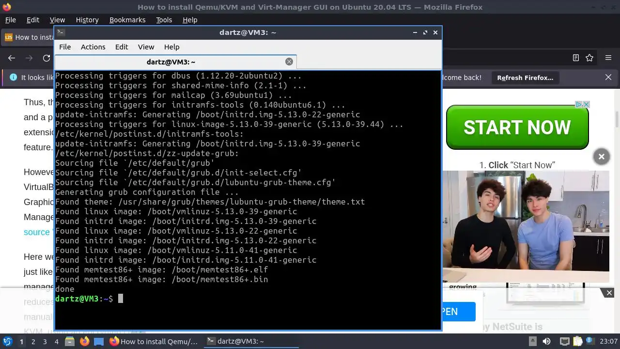Viewport: 620px width, 349px height.
Task: Open the clipboard manager tray icon
Action: click(x=577, y=341)
